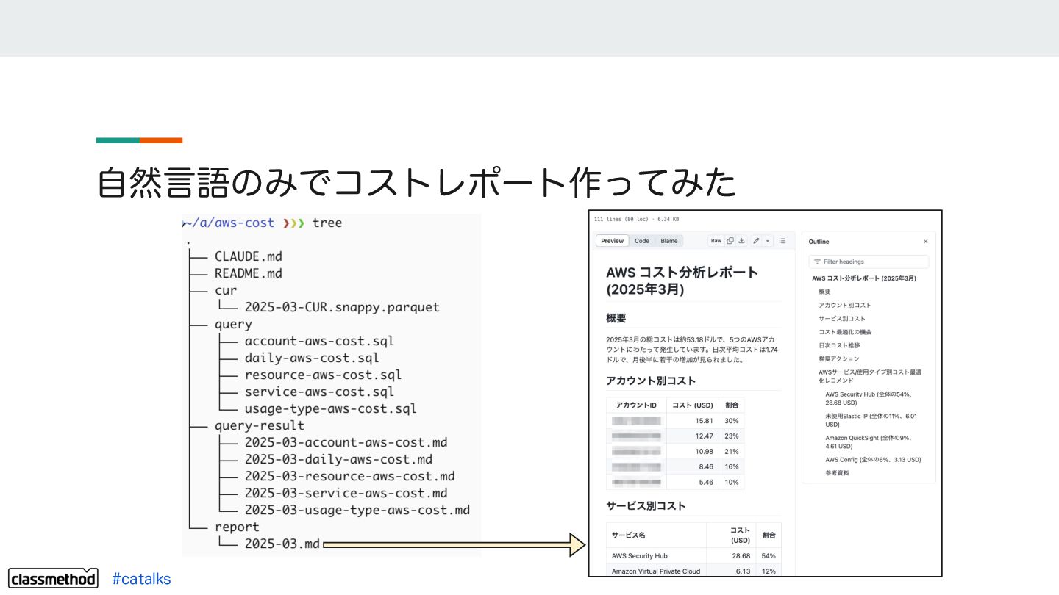Image resolution: width=1059 pixels, height=595 pixels.
Task: Click the Amazon Virtual Private Cloud row
Action: pyautogui.click(x=693, y=571)
